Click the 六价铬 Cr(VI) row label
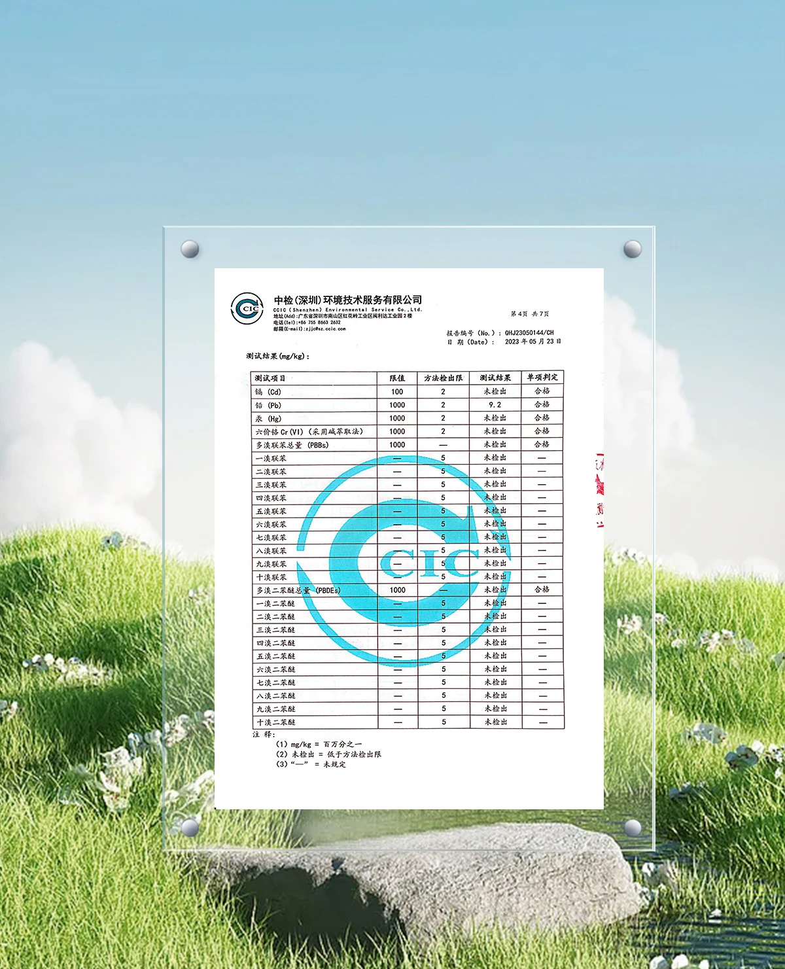This screenshot has height=969, width=785. (309, 432)
